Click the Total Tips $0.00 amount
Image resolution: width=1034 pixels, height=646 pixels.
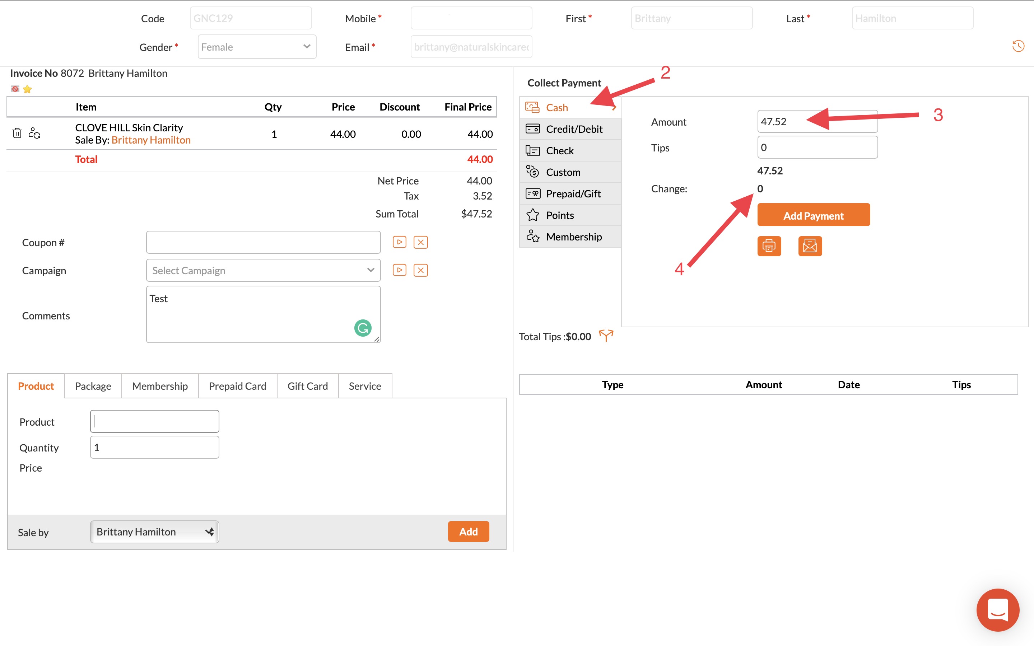point(578,337)
